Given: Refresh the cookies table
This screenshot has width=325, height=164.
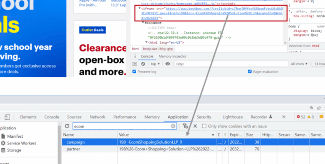Looking at the screenshot, I should [x=67, y=126].
